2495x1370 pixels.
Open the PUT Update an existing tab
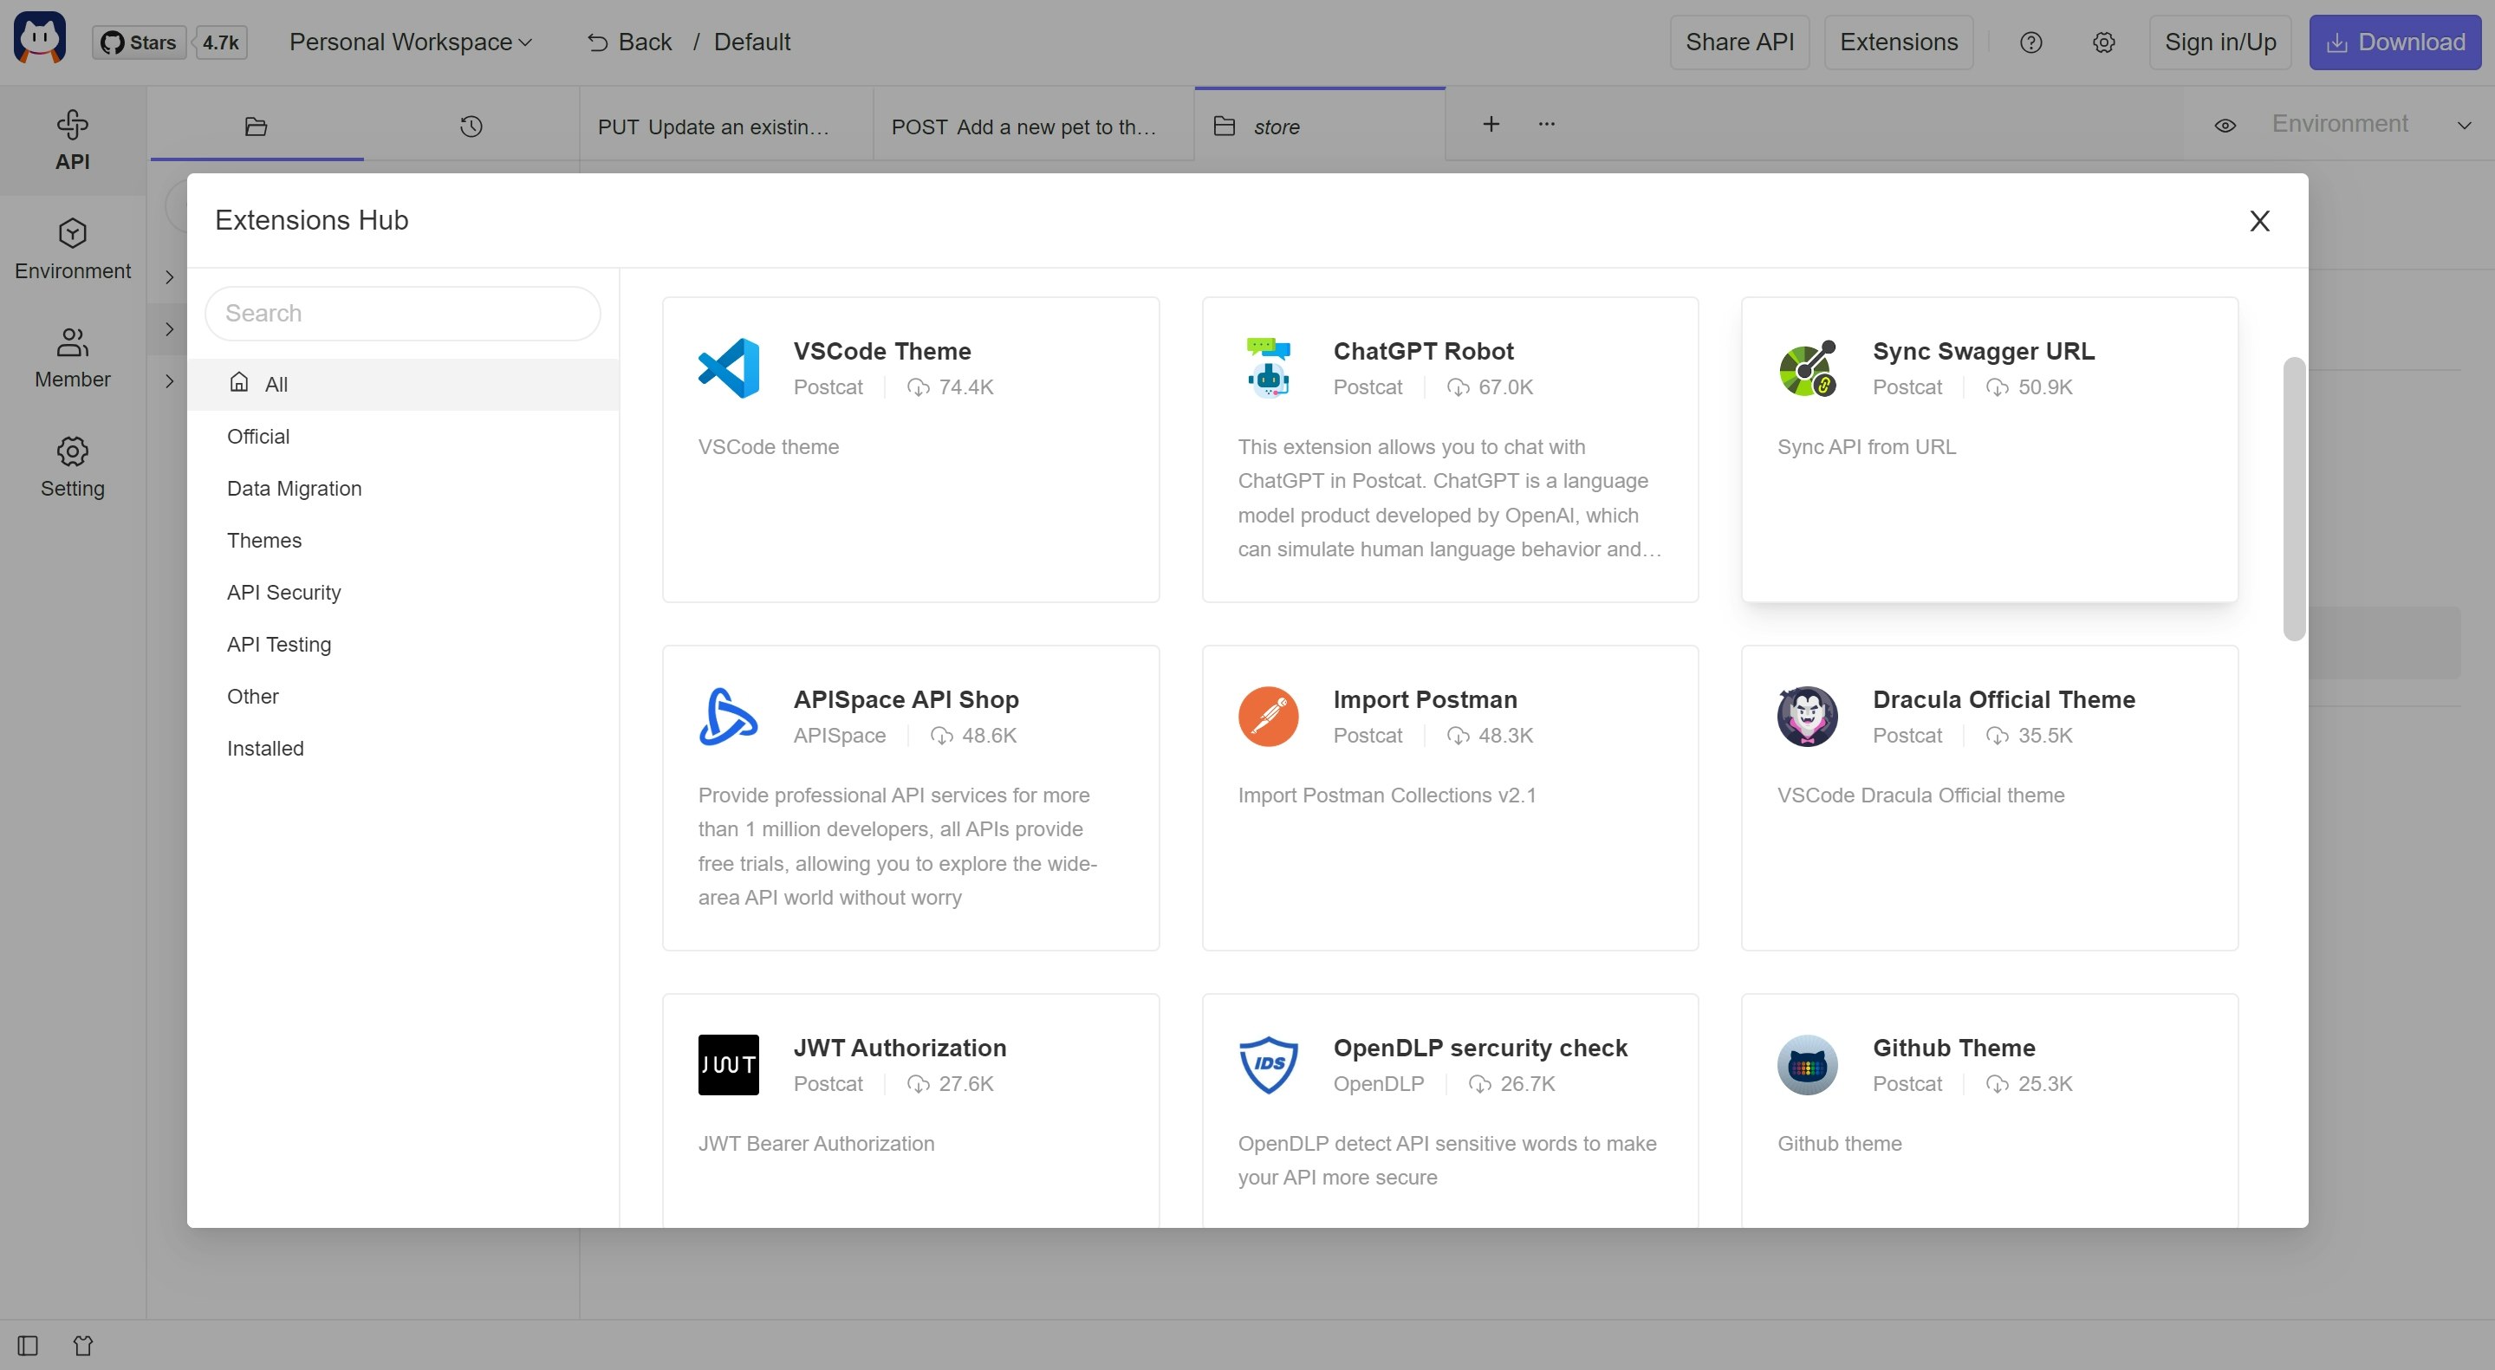point(726,127)
